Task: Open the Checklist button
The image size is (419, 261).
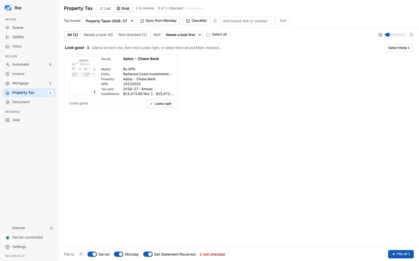Action: point(196,21)
